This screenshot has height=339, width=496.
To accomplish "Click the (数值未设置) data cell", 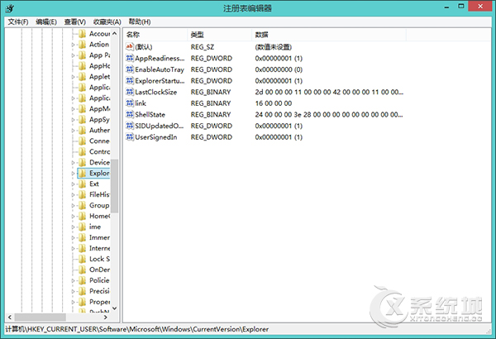I will [274, 47].
